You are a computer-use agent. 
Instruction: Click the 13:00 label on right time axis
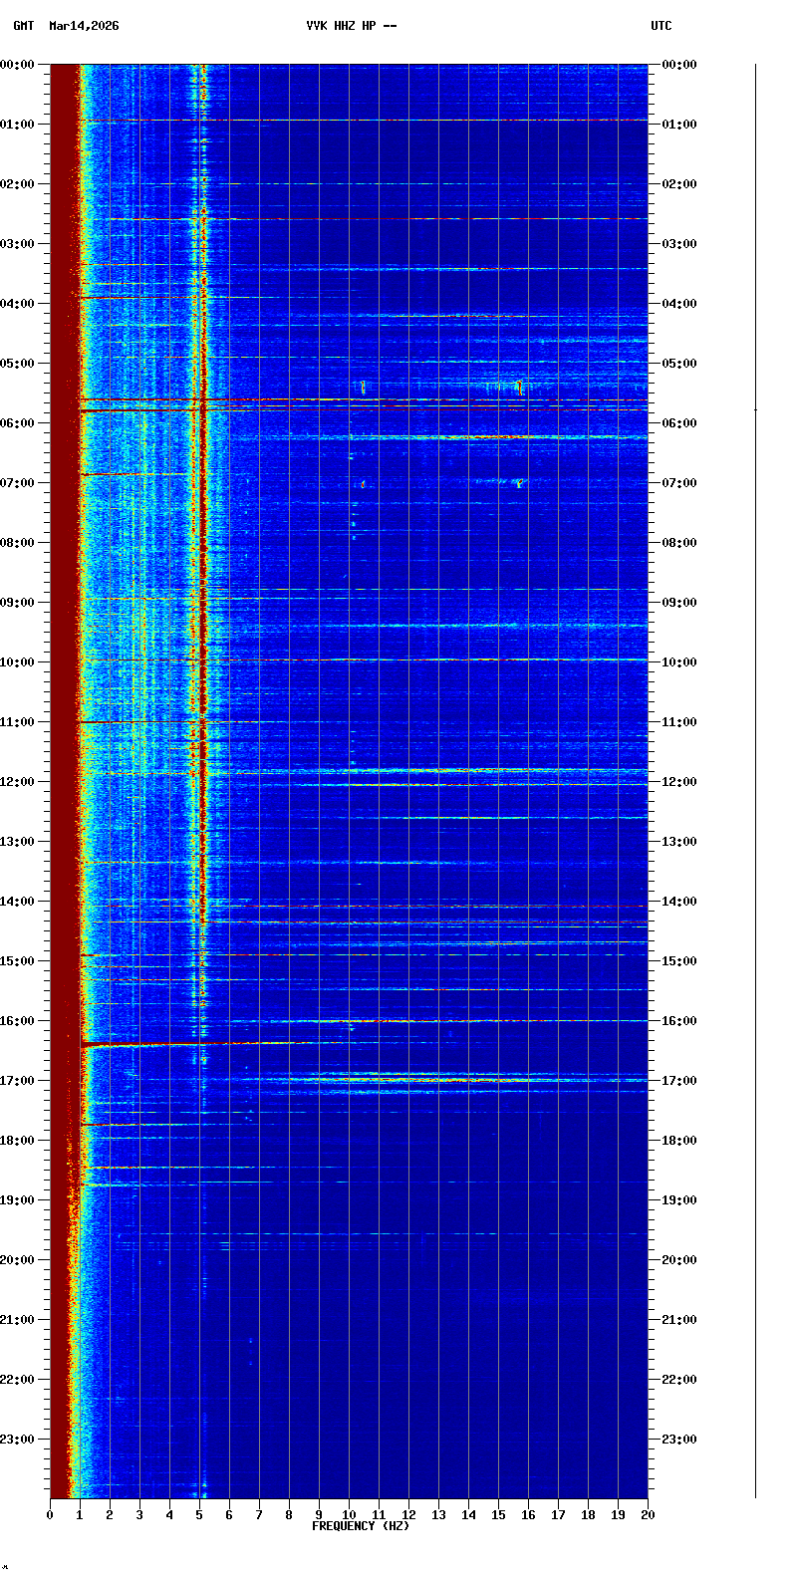pyautogui.click(x=680, y=842)
